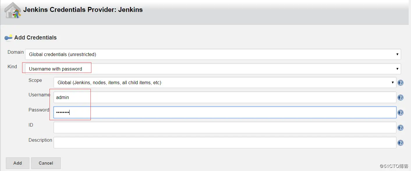Open help for the Scope field
411x171 pixels.
[401, 83]
